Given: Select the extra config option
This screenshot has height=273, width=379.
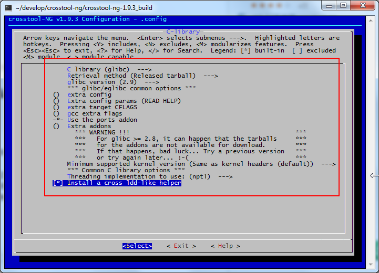Looking at the screenshot, I should coord(82,94).
